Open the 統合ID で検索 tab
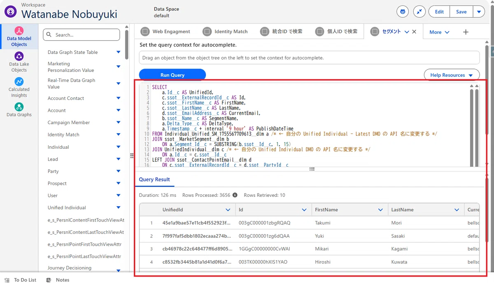This screenshot has width=494, height=286. tap(282, 31)
